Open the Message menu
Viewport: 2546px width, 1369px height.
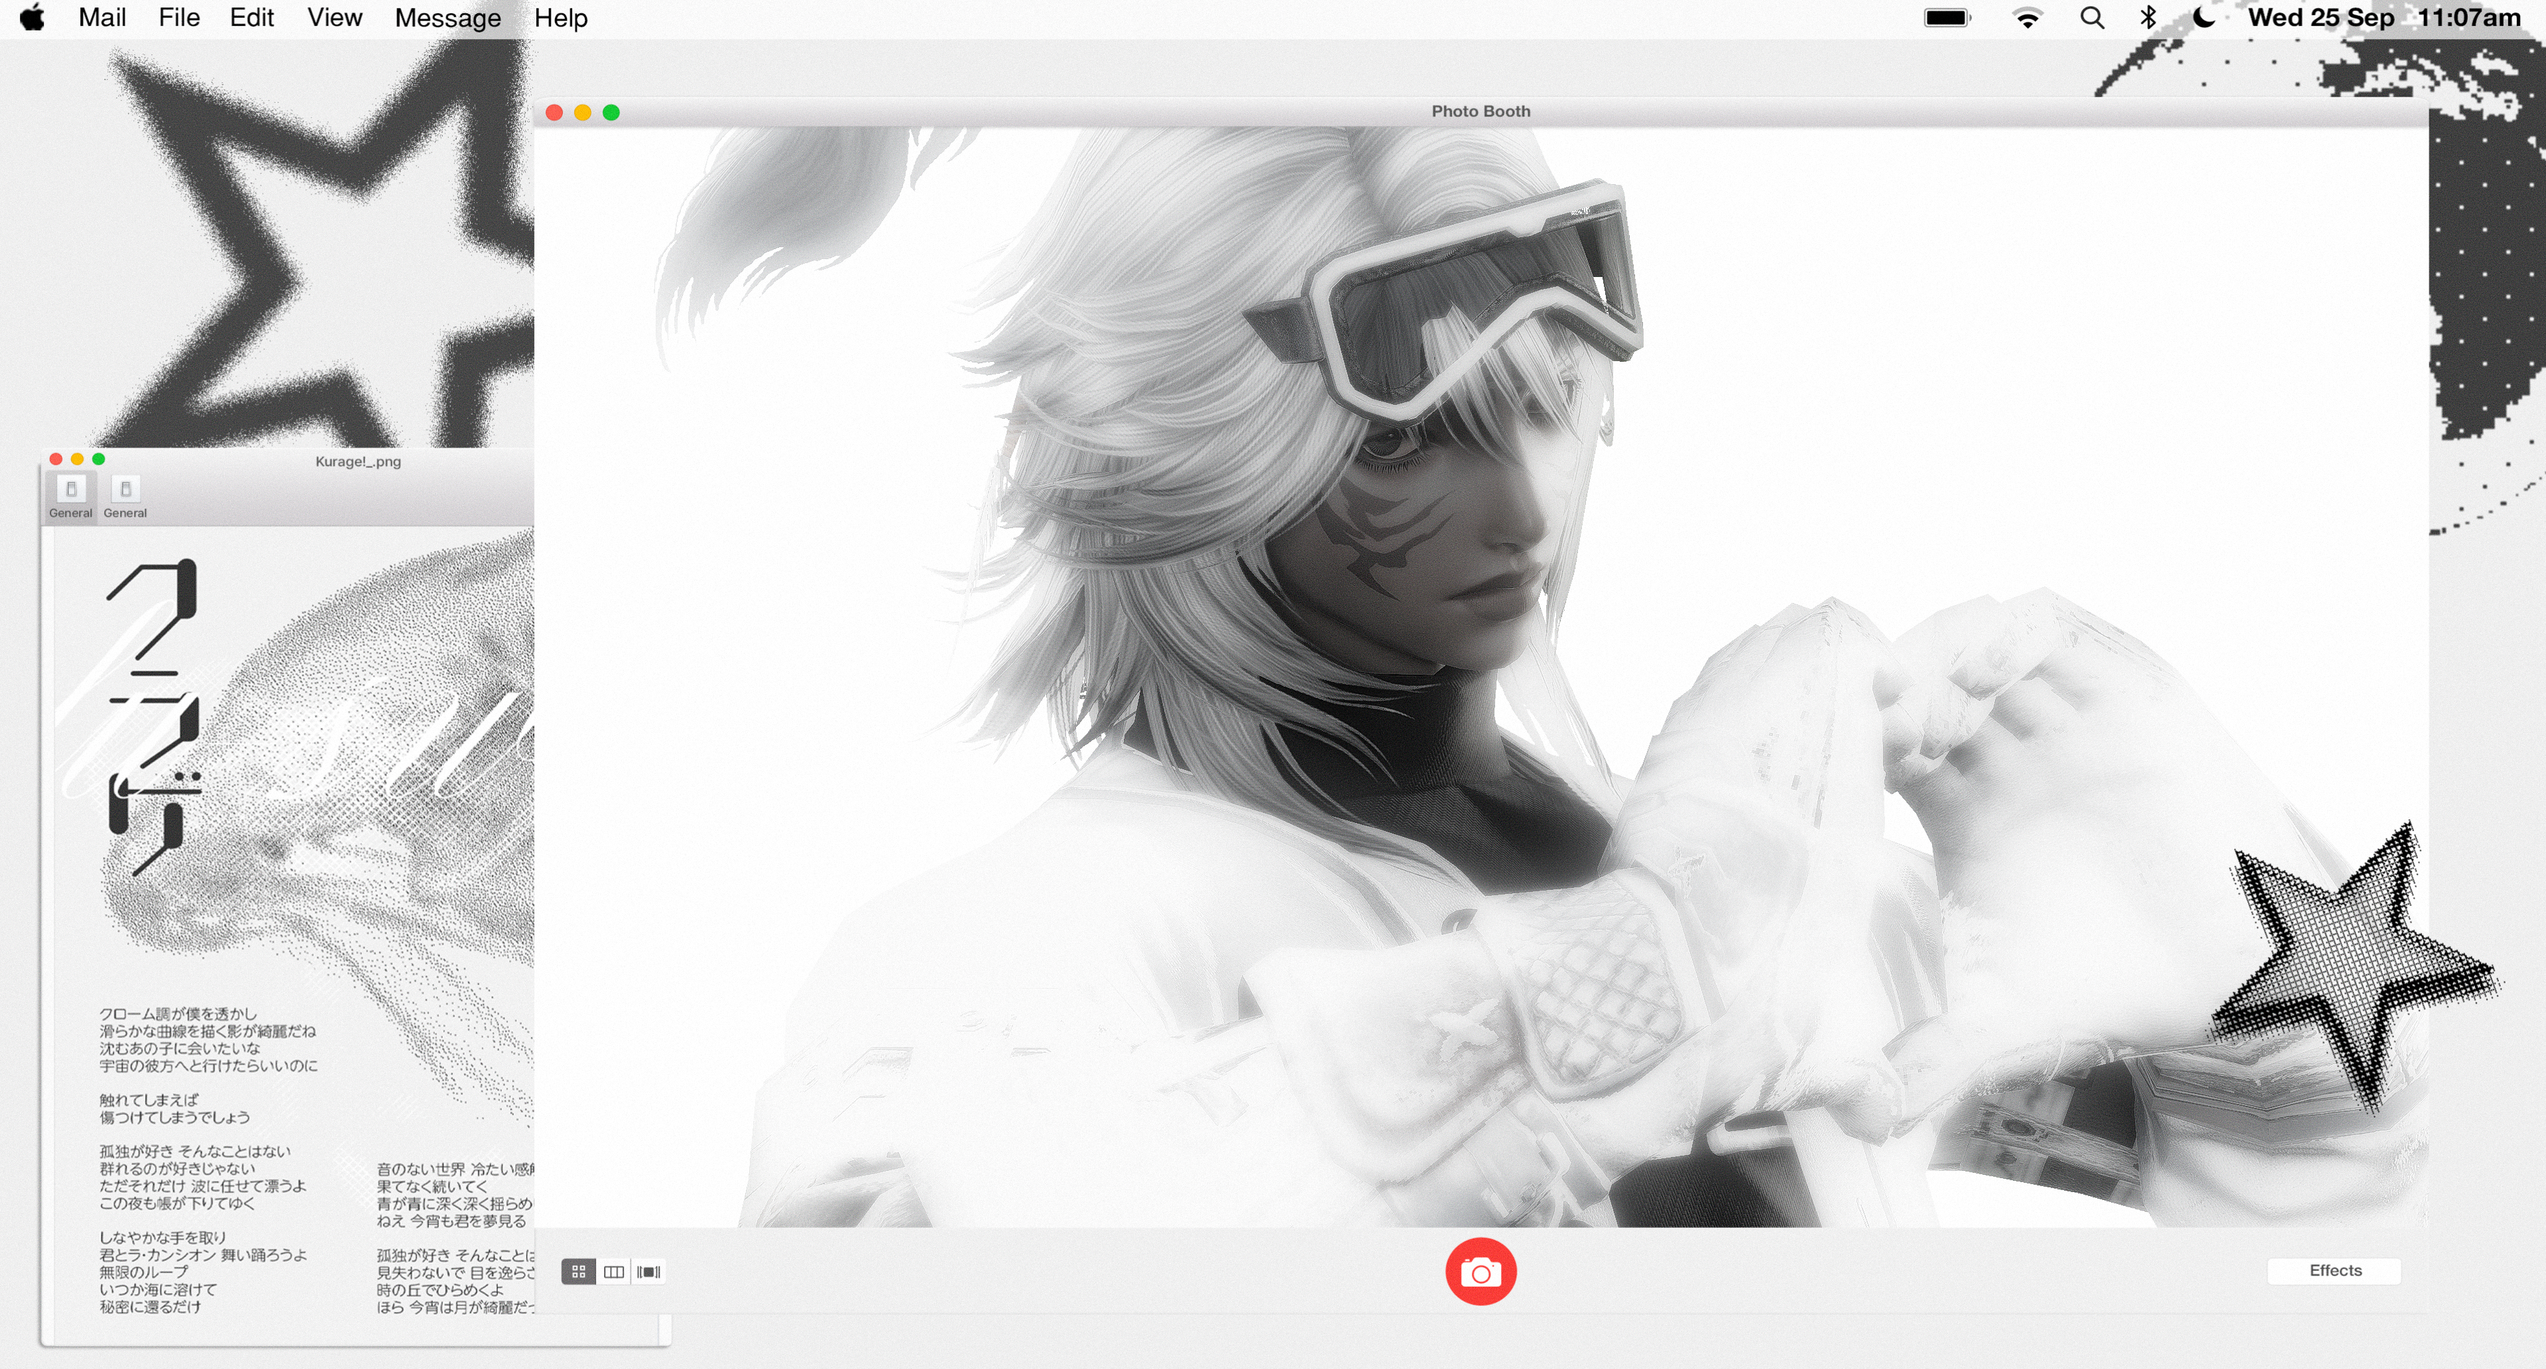[448, 18]
